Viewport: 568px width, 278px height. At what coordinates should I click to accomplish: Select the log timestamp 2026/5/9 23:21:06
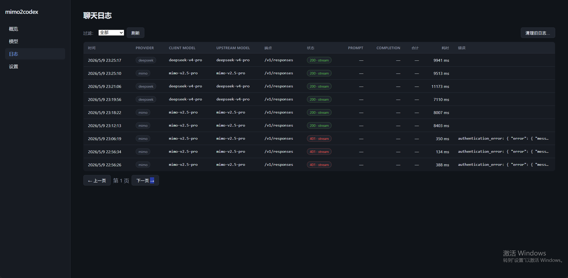105,86
